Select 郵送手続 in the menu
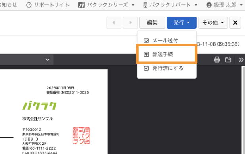 tap(167, 54)
